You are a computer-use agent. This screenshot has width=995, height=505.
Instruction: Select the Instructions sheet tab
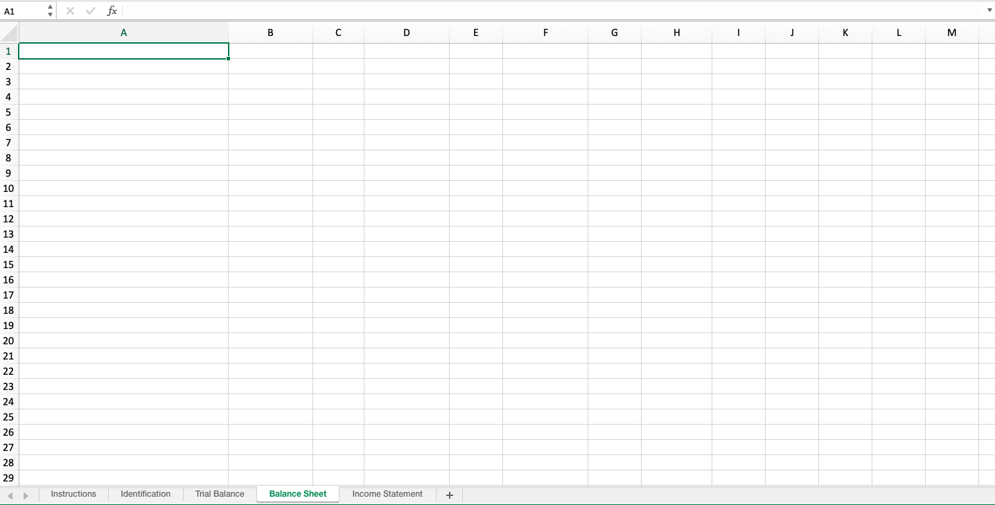click(x=73, y=494)
